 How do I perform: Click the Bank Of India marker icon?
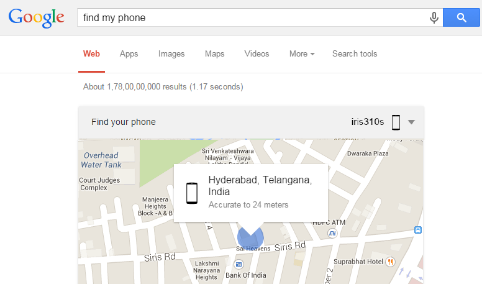[x=239, y=264]
